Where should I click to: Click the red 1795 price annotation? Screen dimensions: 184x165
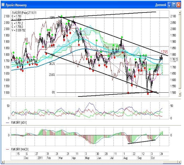coord(164,52)
